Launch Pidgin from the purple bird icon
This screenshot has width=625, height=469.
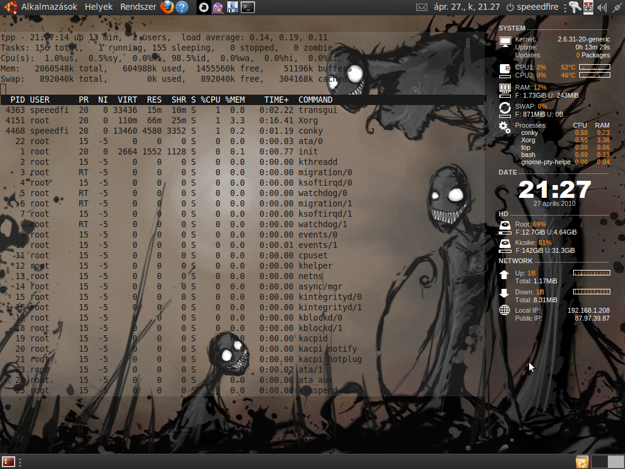(218, 7)
